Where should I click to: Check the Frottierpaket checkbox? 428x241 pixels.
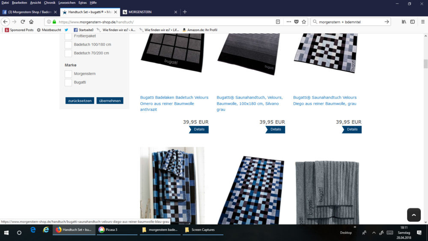[68, 36]
